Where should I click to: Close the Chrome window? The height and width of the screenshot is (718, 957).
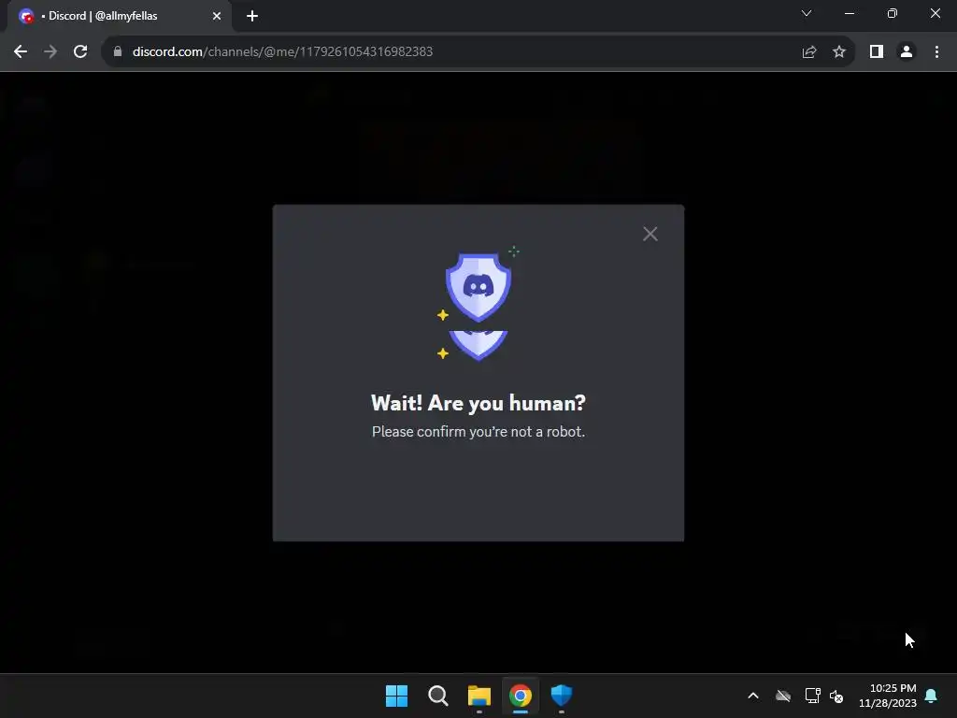tap(935, 13)
